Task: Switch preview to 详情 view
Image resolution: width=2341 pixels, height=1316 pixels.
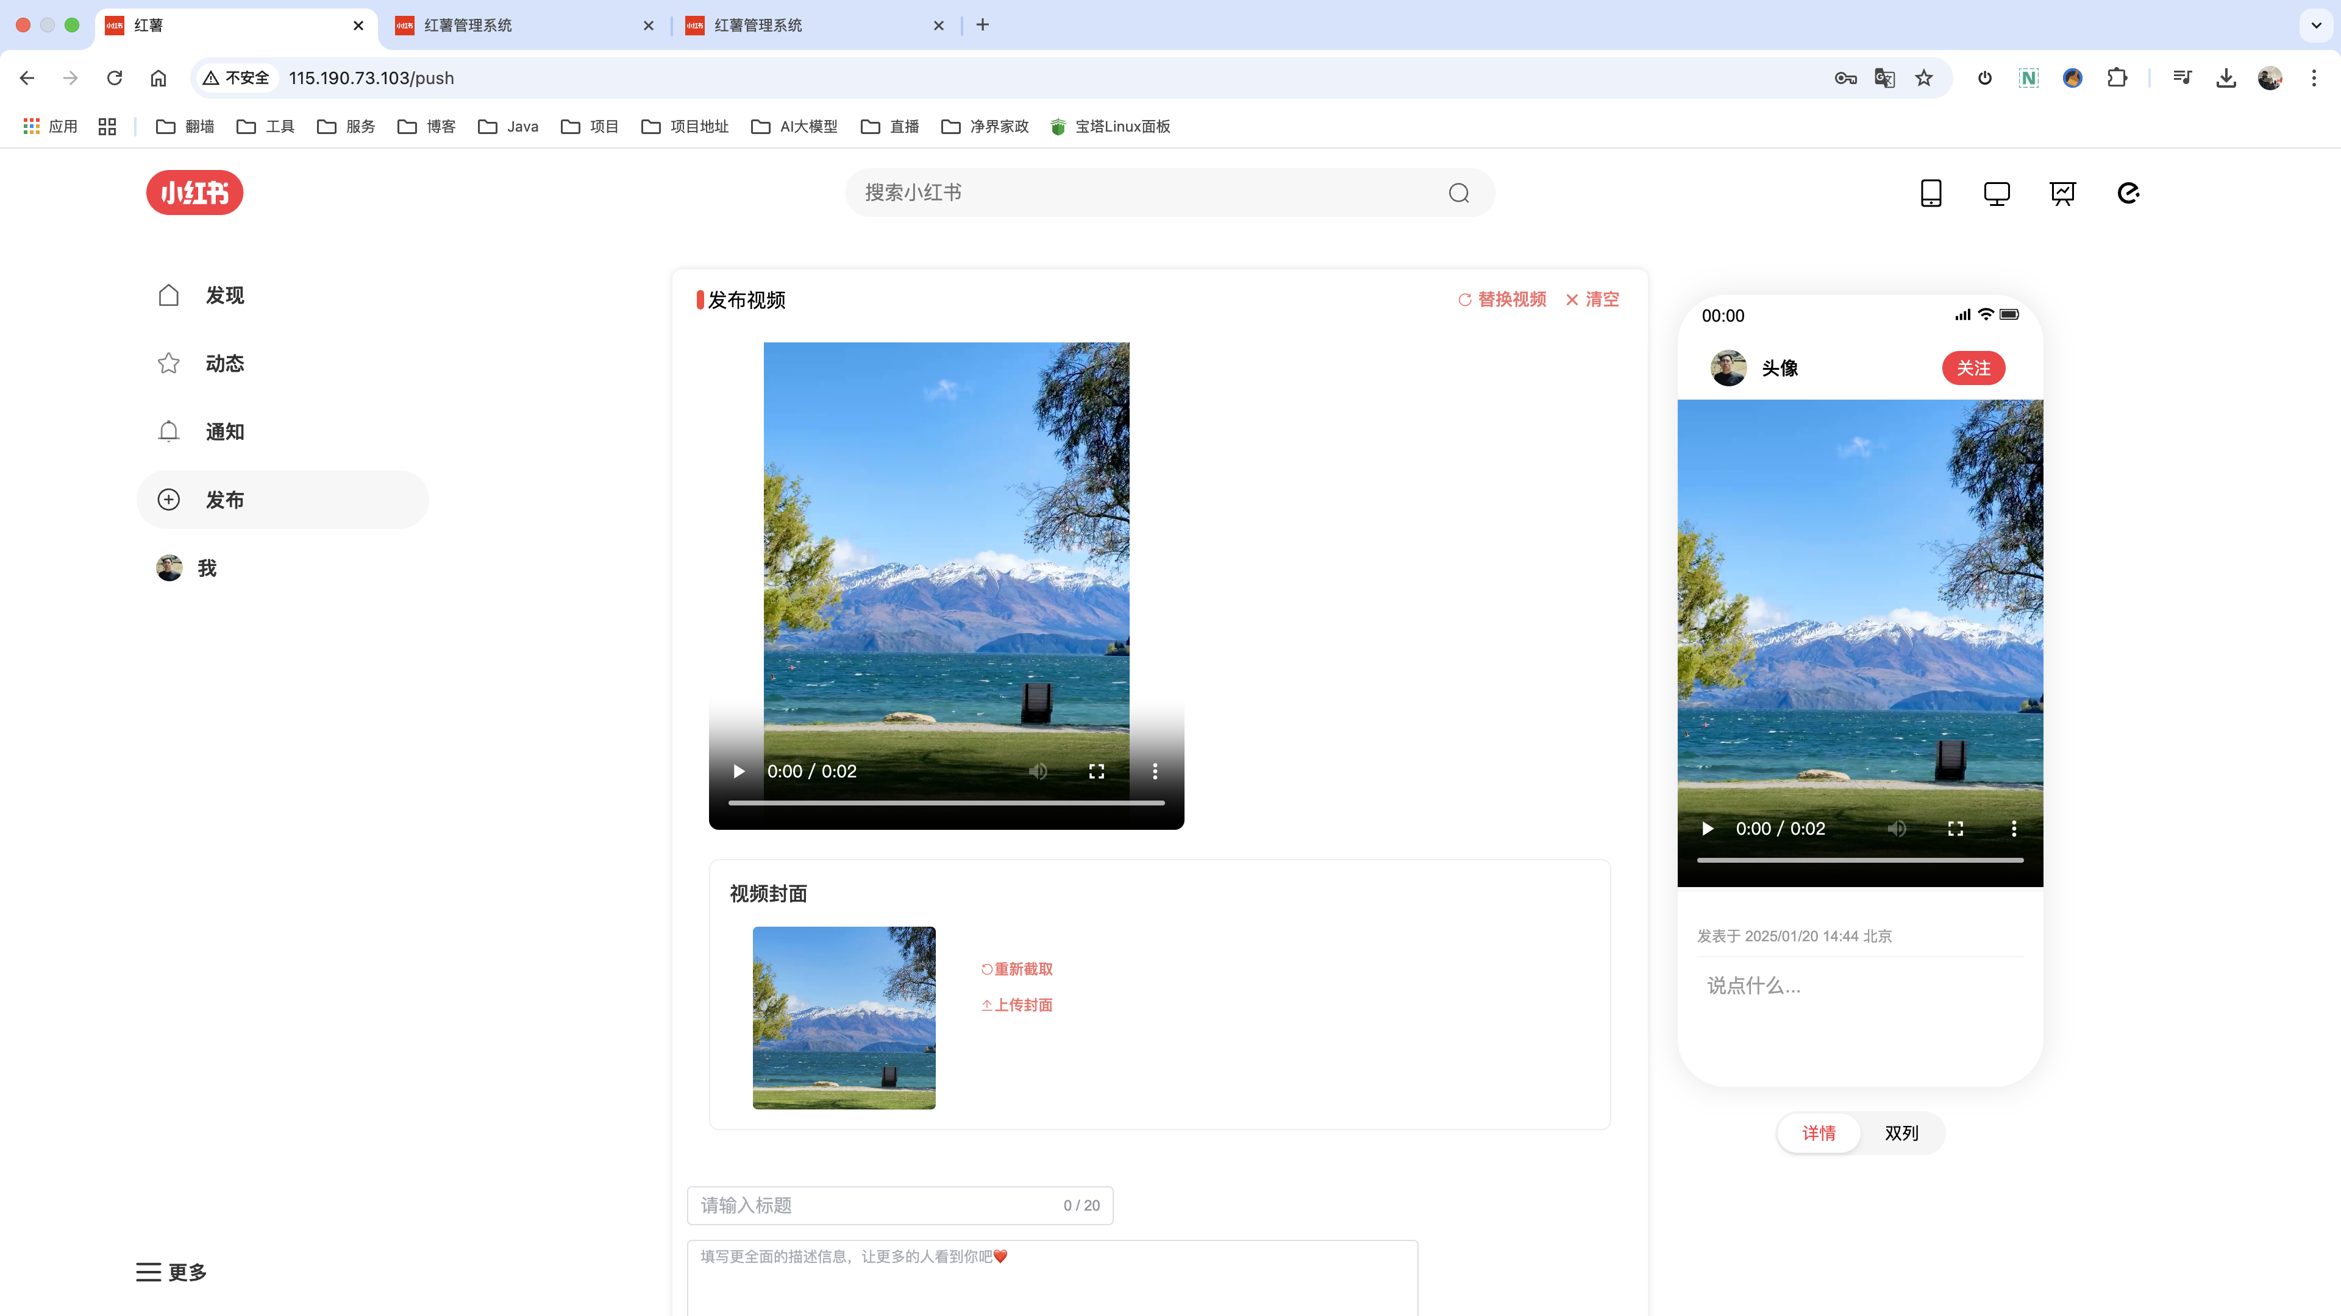Action: pos(1819,1133)
